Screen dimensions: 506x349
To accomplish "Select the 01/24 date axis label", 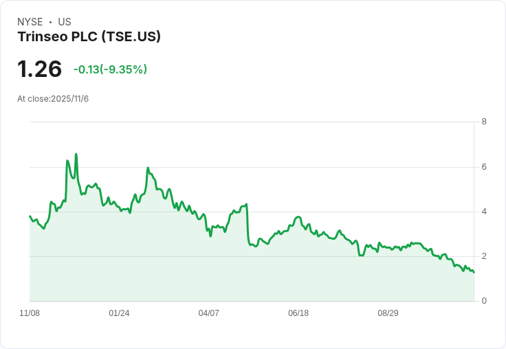I will pos(119,313).
